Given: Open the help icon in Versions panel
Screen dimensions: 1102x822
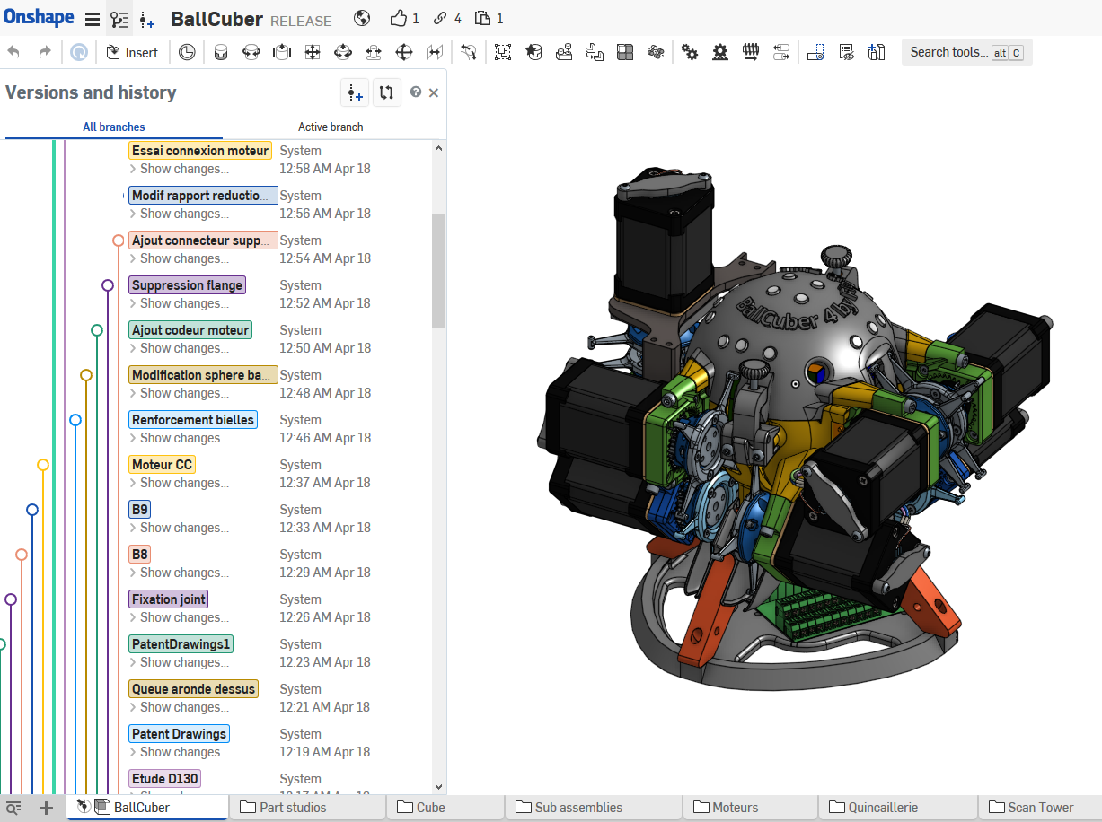Looking at the screenshot, I should click(x=416, y=92).
